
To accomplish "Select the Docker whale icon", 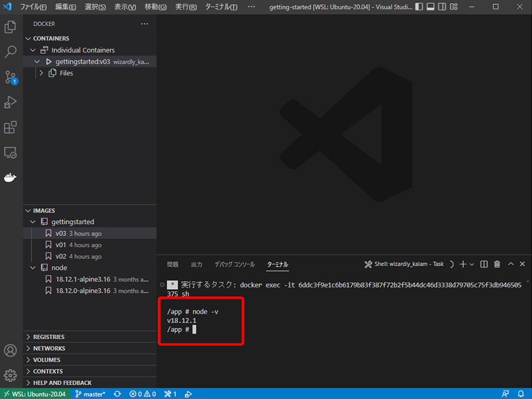I will 10,178.
